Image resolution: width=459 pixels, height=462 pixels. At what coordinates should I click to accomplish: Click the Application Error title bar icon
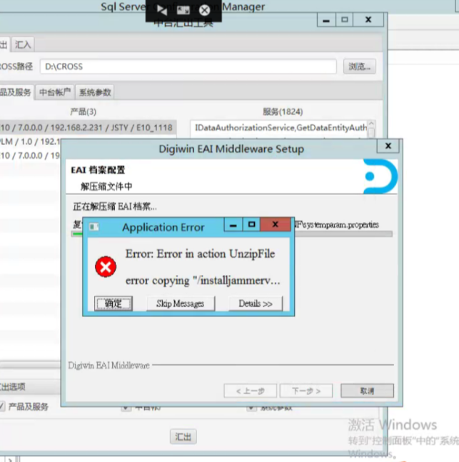click(94, 227)
